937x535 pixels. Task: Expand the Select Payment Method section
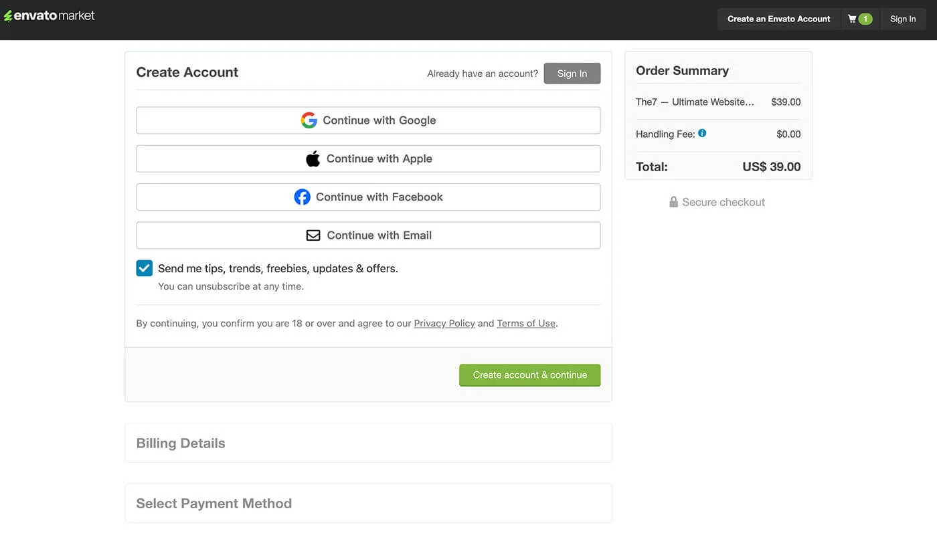coord(214,503)
